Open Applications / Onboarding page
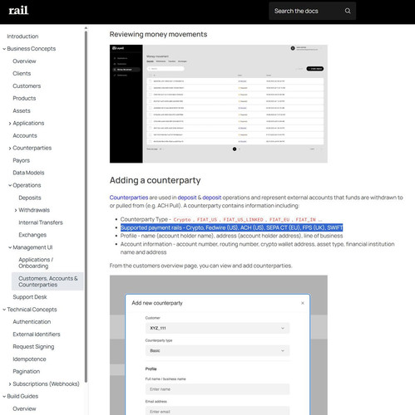Viewport: 415px width, 415px height. [x=36, y=262]
